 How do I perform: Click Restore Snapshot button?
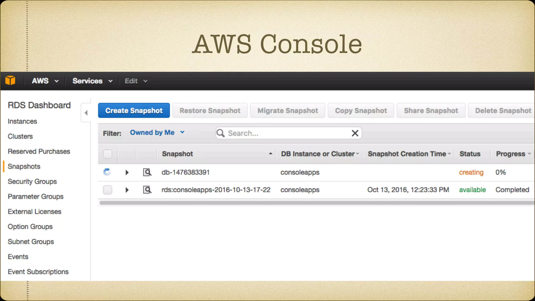coord(210,111)
